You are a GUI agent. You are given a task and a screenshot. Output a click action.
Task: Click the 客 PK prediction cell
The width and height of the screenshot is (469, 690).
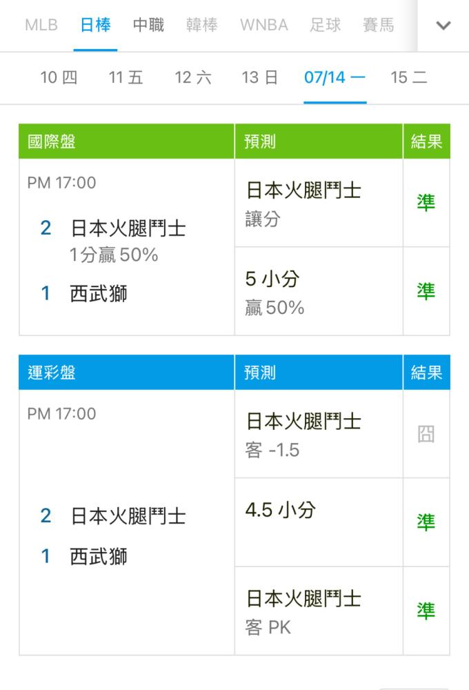319,611
